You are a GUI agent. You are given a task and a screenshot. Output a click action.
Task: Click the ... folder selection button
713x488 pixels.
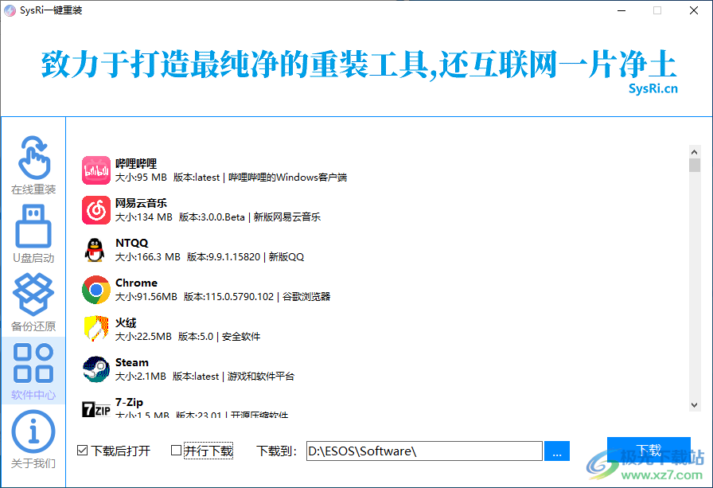(x=556, y=451)
